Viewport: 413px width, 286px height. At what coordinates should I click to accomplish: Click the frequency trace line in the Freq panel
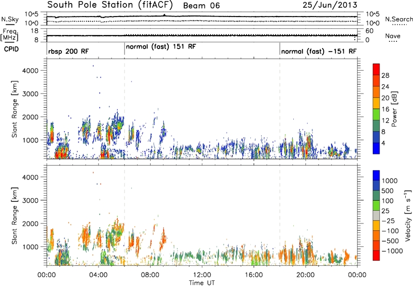coord(202,36)
